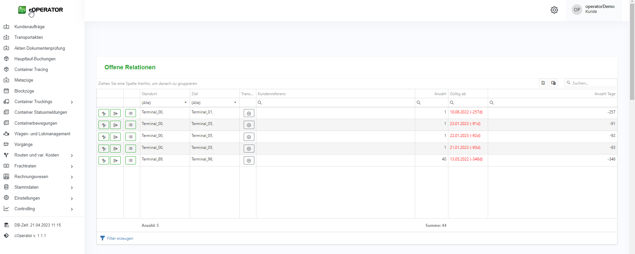Open the column chooser icon
Screen dimensions: 635x254
(553, 83)
